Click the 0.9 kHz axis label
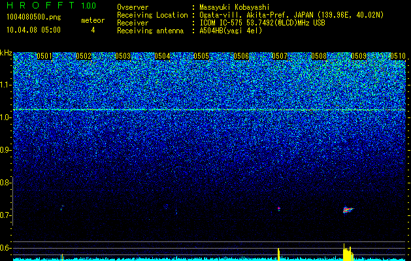 click(x=5, y=150)
